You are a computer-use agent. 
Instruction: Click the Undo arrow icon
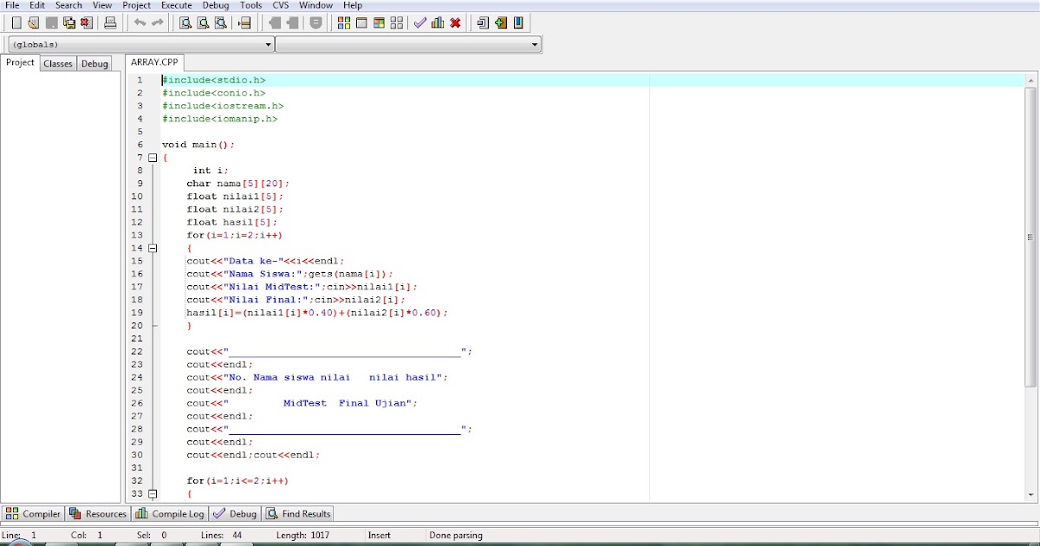coord(140,23)
